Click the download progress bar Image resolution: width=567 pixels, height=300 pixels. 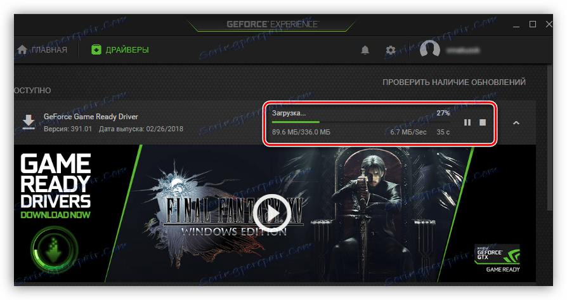click(x=361, y=122)
